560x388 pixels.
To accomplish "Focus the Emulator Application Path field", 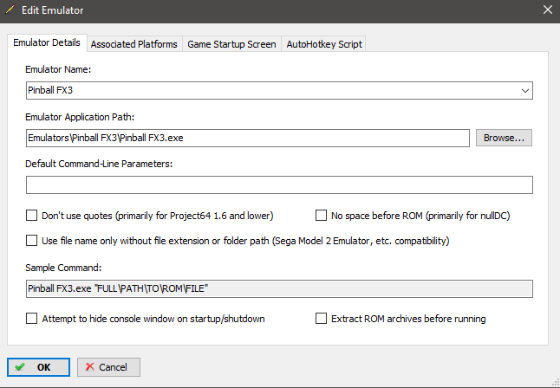I will (x=248, y=138).
